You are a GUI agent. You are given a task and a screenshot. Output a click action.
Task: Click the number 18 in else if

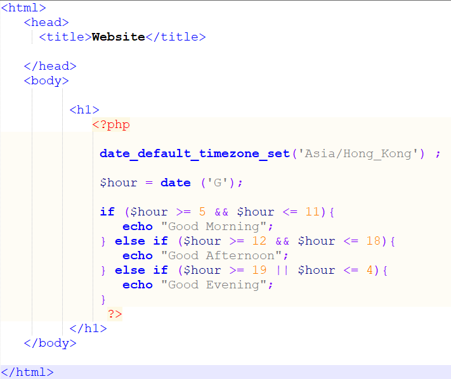(374, 241)
